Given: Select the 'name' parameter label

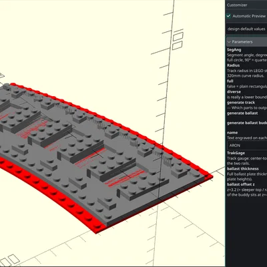Looking at the screenshot, I should (232, 133).
